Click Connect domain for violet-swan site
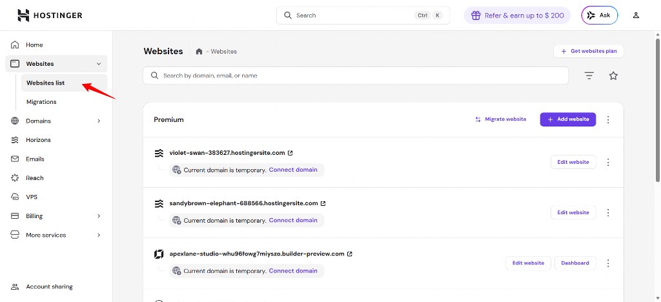Image resolution: width=661 pixels, height=302 pixels. coord(293,170)
